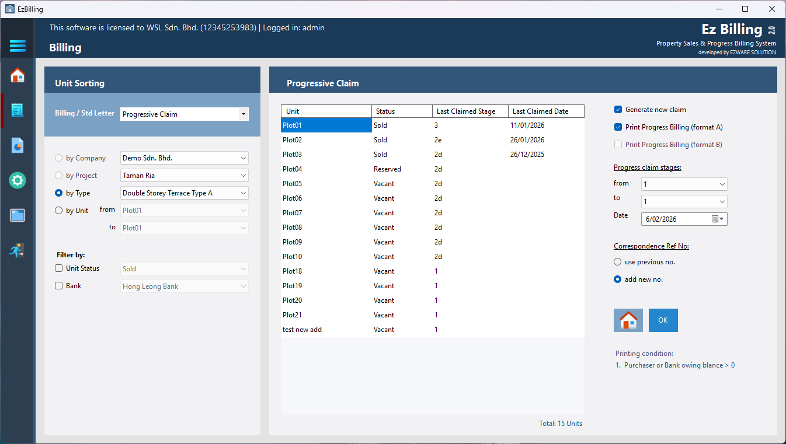
Task: Open the Reports document chart icon
Action: click(18, 145)
